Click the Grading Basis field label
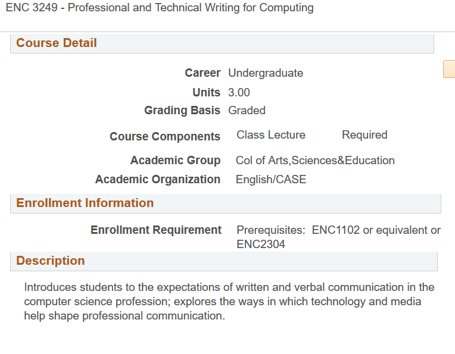This screenshot has width=455, height=354. point(182,111)
